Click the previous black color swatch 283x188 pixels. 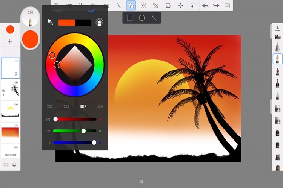[x=83, y=23]
